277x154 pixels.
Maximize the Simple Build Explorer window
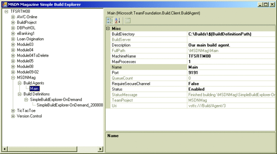[x=266, y=4]
